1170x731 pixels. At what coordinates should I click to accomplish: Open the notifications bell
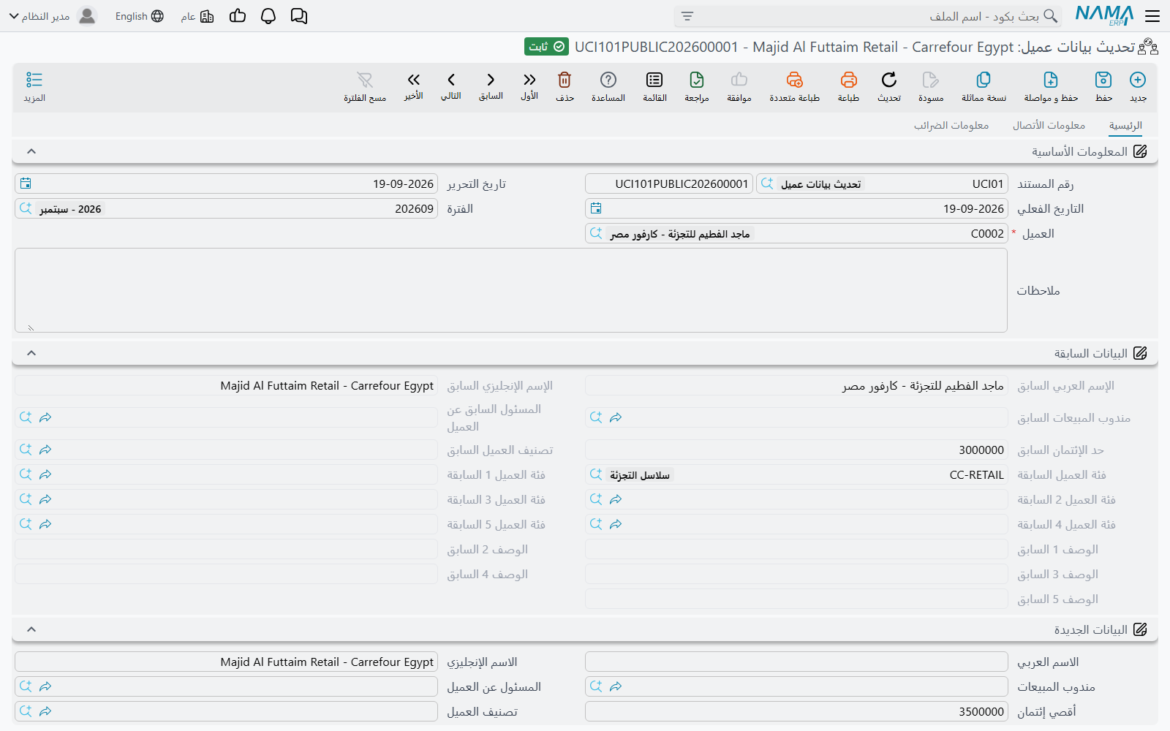tap(268, 16)
